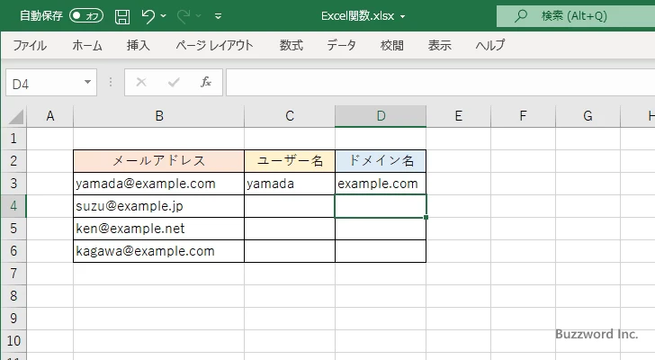The width and height of the screenshot is (655, 360).
Task: Click the formula bar Enter checkmark icon
Action: (174, 82)
